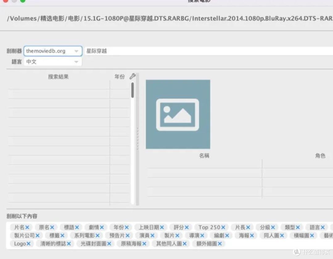Remove the Top 250 scrape option
The width and height of the screenshot is (333, 259).
(223, 227)
